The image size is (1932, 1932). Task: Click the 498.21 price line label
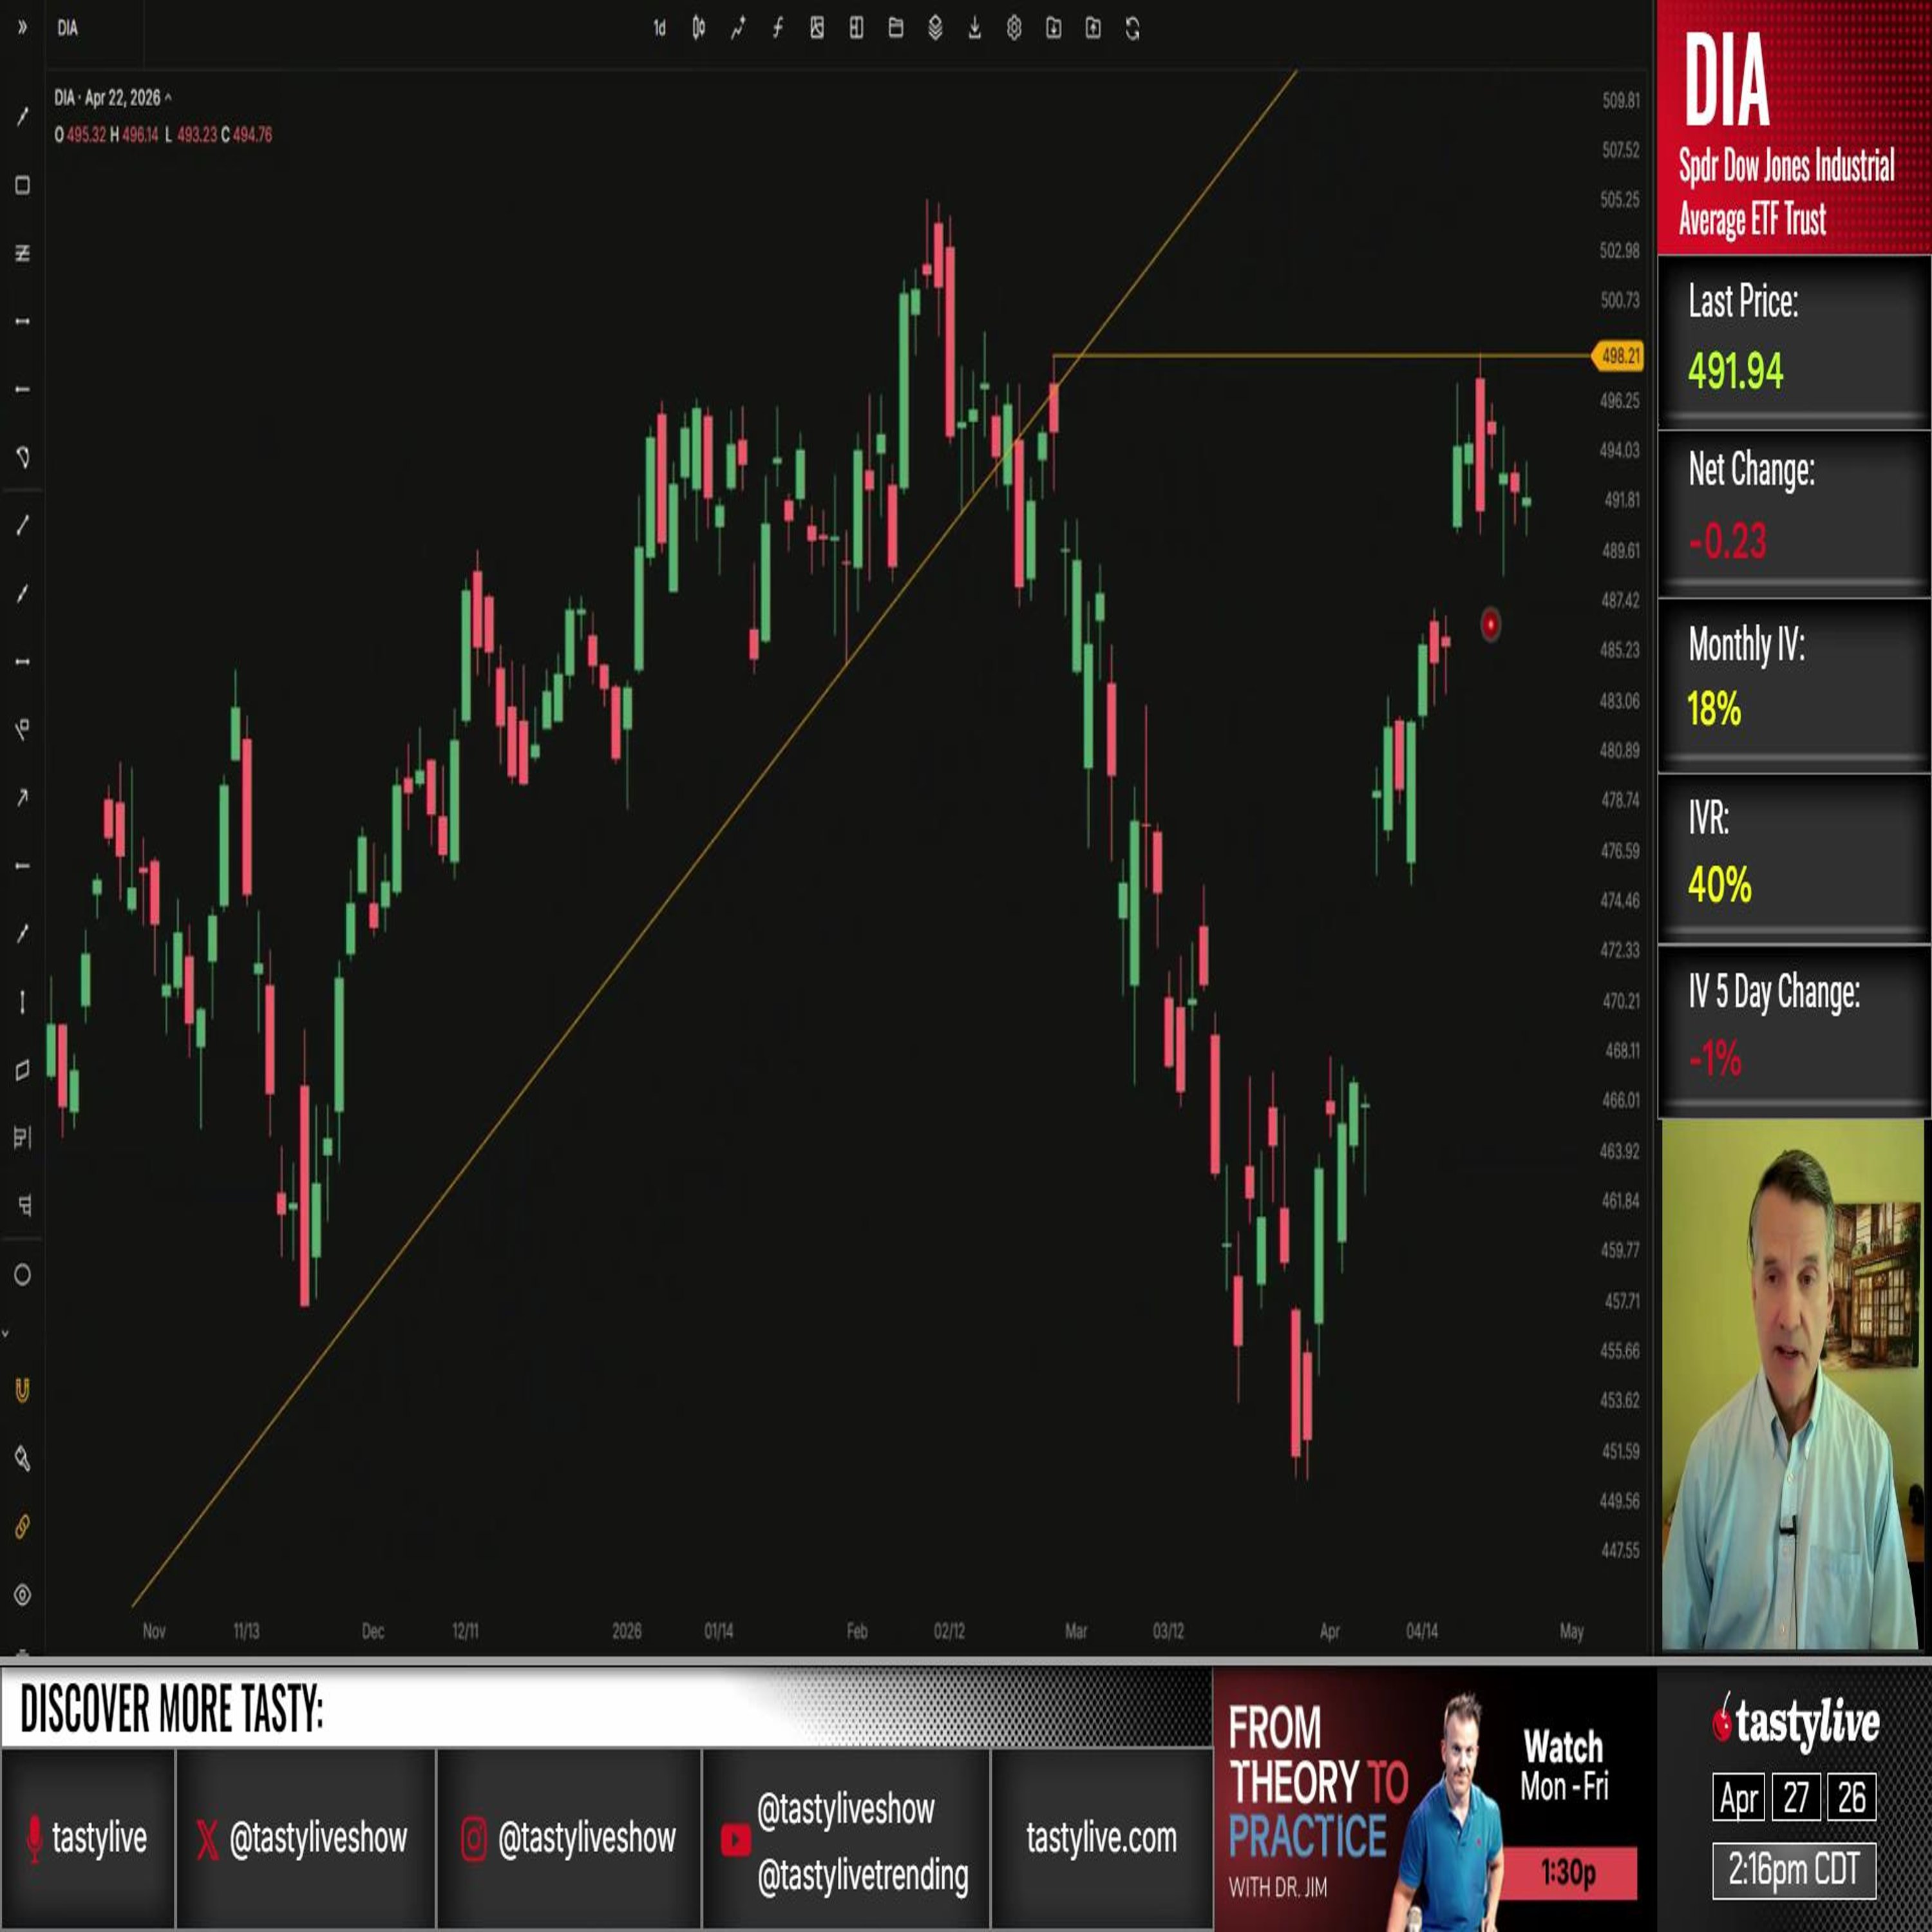point(1618,356)
